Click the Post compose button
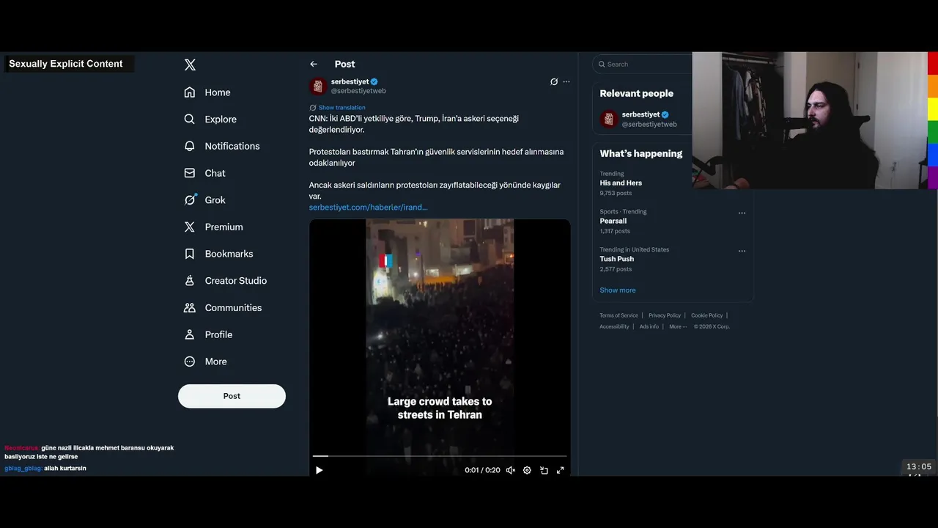The height and width of the screenshot is (528, 938). 232,396
